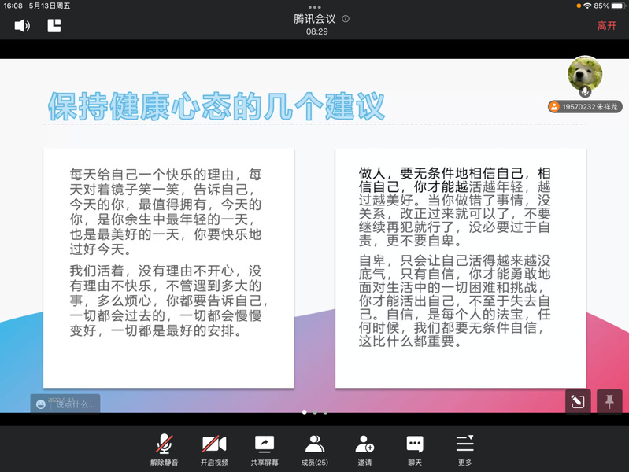Leave the meeting via 离开
The height and width of the screenshot is (472, 629).
click(606, 26)
